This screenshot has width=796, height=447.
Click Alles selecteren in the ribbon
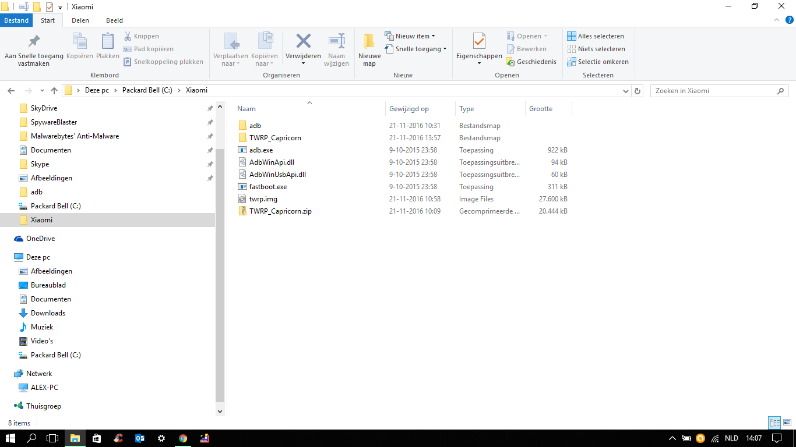pos(596,36)
